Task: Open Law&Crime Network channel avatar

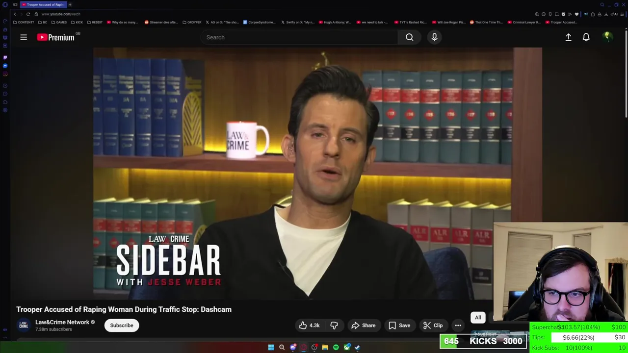Action: tap(24, 325)
